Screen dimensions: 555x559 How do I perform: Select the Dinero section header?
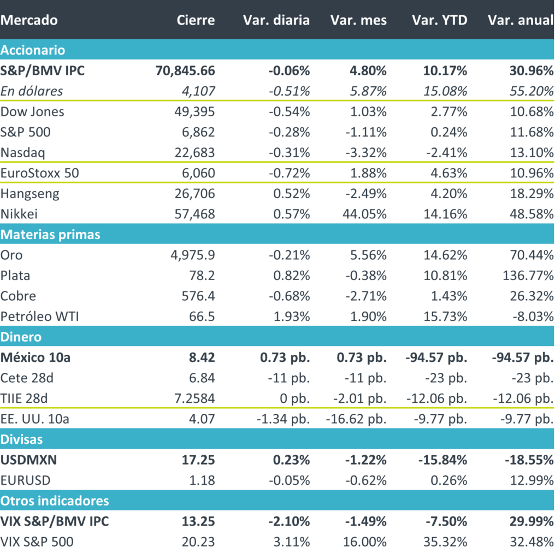coord(21,337)
